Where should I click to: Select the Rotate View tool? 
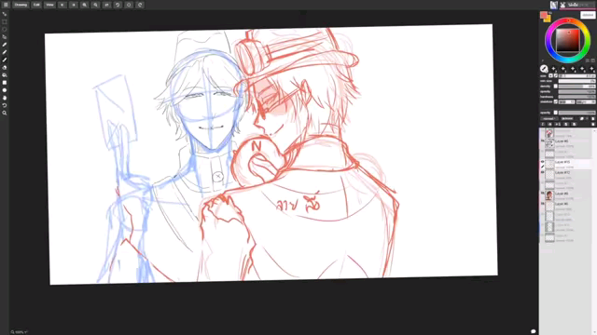(x=5, y=105)
